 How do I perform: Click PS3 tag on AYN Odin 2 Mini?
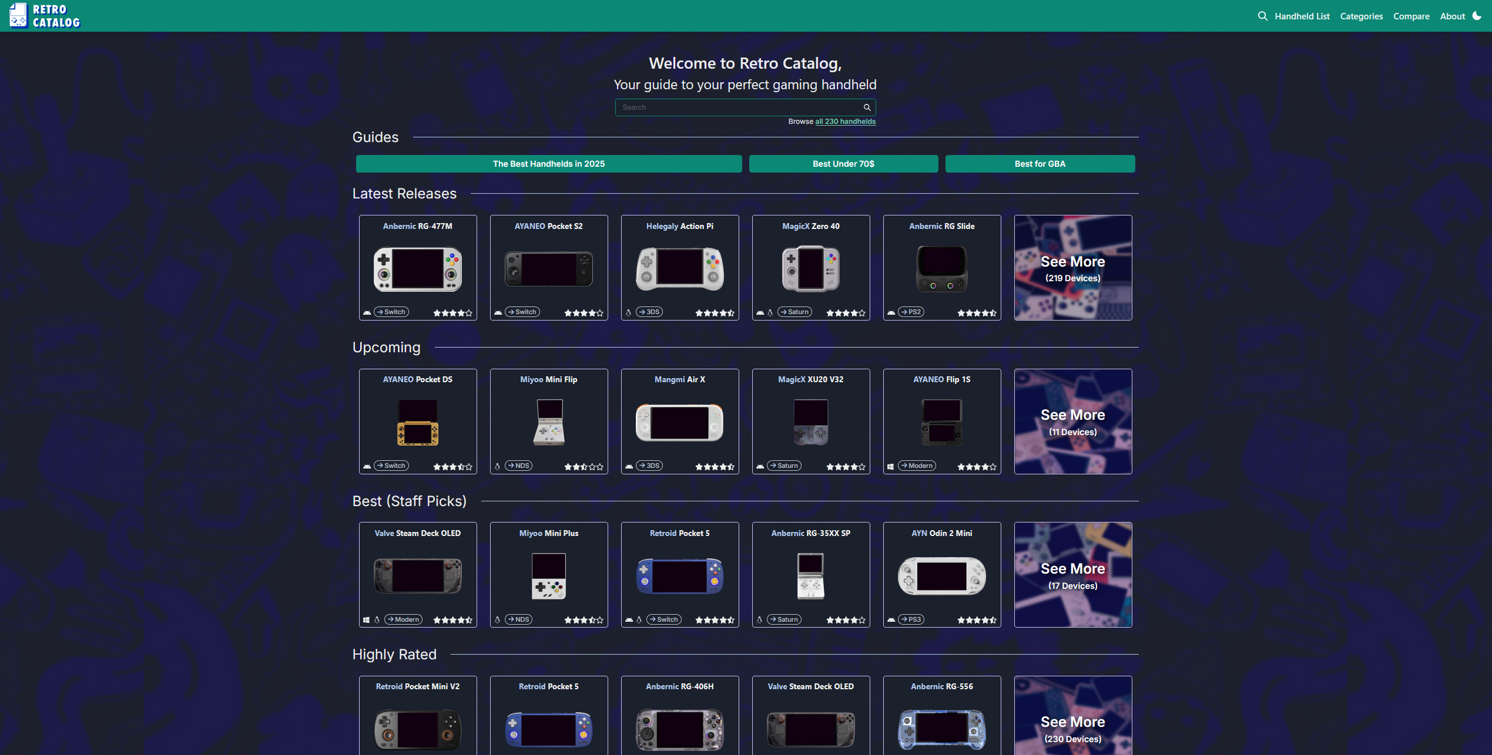911,619
